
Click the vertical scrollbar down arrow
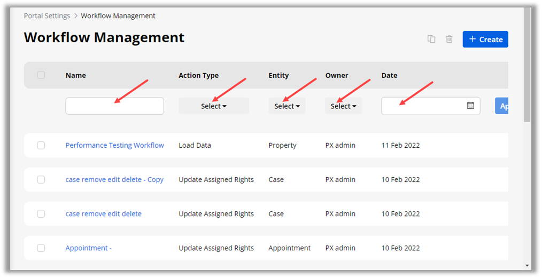(x=527, y=265)
